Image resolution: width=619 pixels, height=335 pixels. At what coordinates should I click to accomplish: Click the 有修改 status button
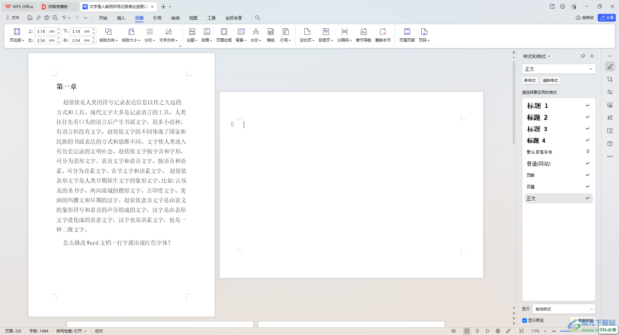click(585, 18)
